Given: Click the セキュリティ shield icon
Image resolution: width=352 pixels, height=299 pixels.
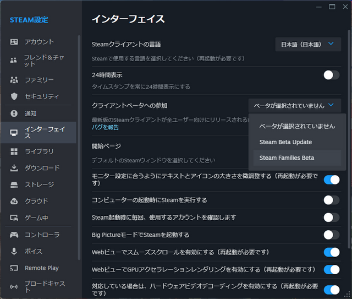Looking at the screenshot, I should [x=14, y=96].
